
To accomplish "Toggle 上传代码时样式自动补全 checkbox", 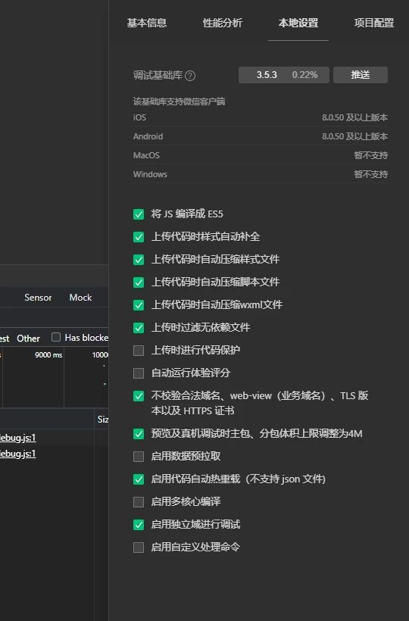I will (139, 237).
